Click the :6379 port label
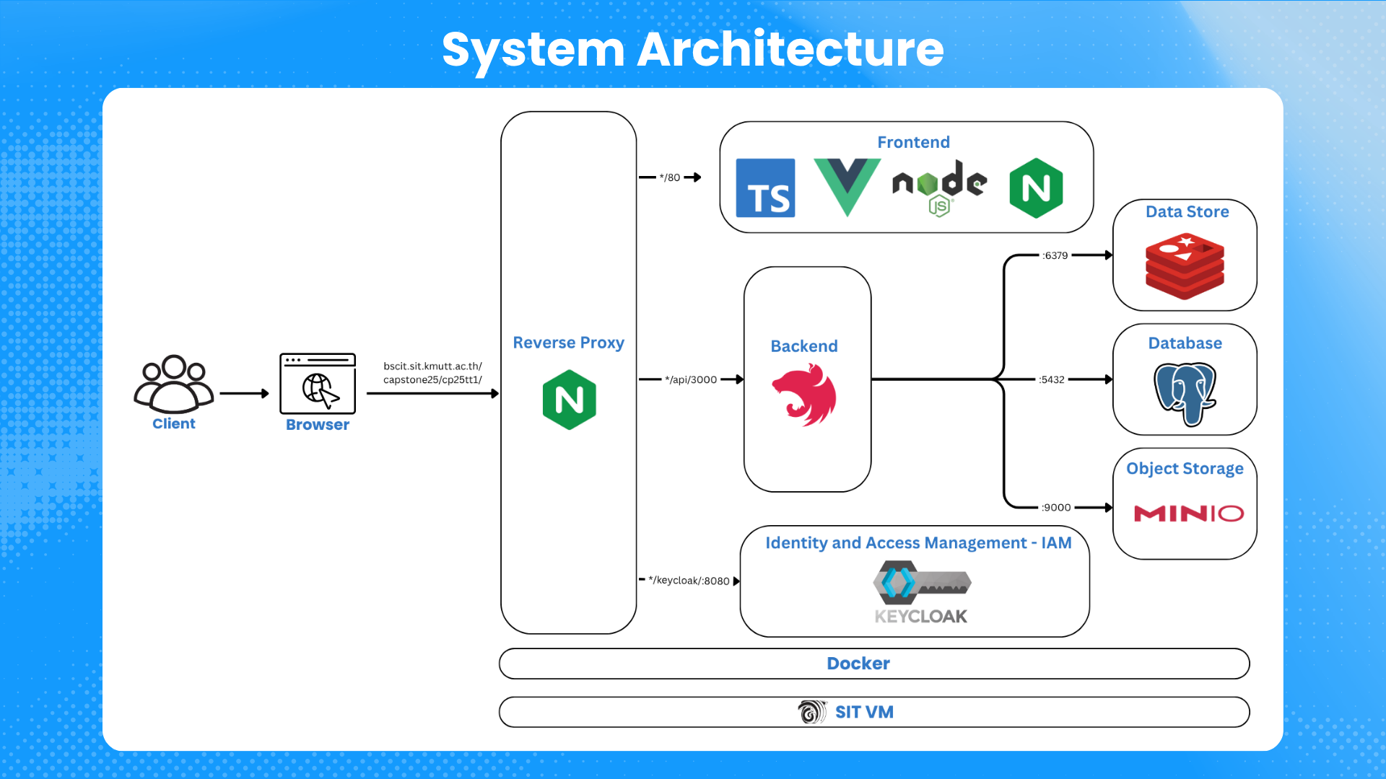The width and height of the screenshot is (1386, 779). pos(1055,255)
